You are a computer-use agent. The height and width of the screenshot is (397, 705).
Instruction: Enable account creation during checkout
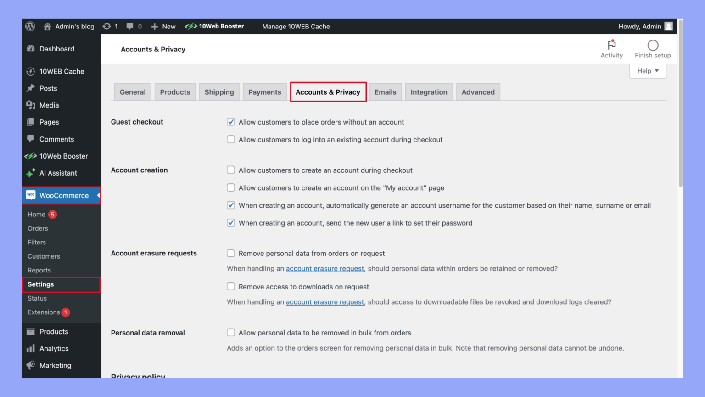coord(231,170)
